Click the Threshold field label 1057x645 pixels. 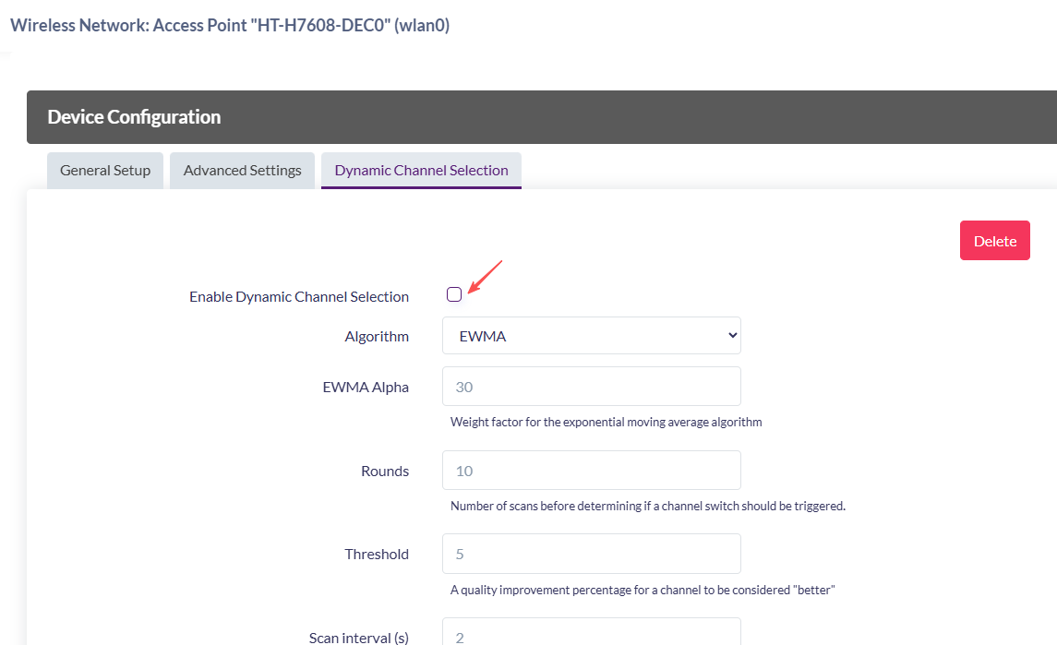(x=377, y=555)
